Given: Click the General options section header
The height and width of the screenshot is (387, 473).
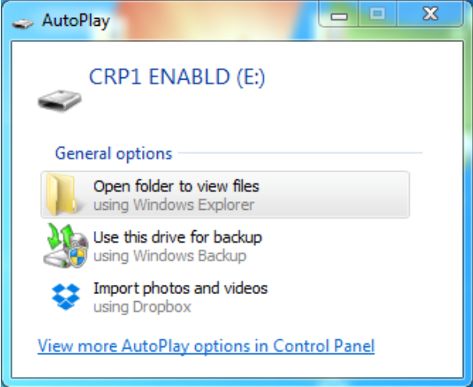Looking at the screenshot, I should [114, 154].
